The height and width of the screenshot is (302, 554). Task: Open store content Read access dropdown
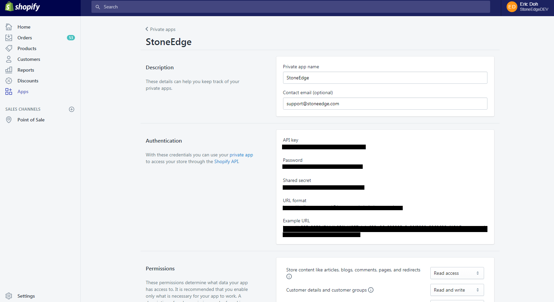[x=457, y=273]
